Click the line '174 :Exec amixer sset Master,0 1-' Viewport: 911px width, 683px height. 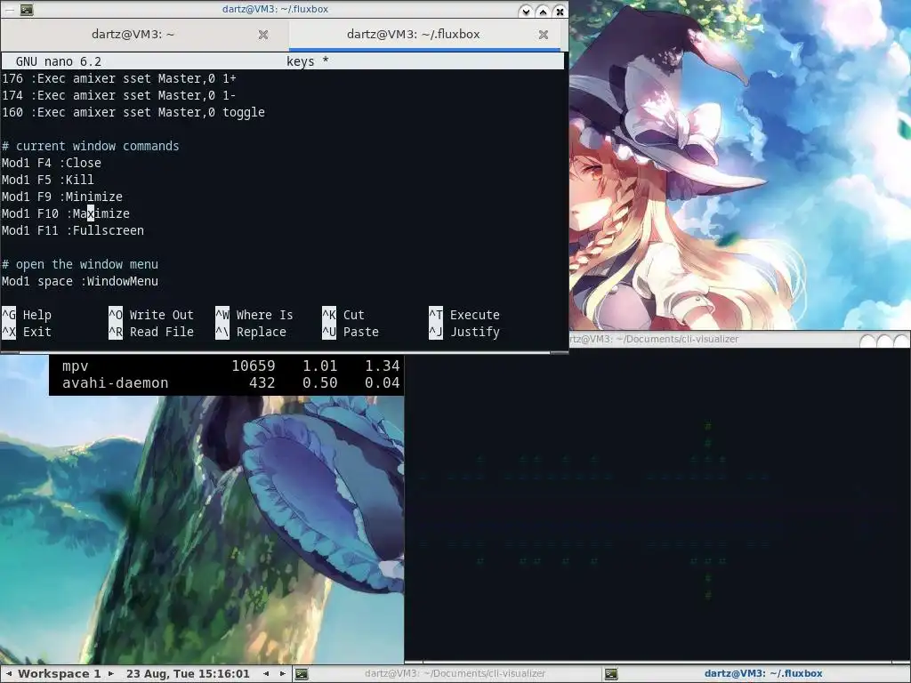click(119, 94)
